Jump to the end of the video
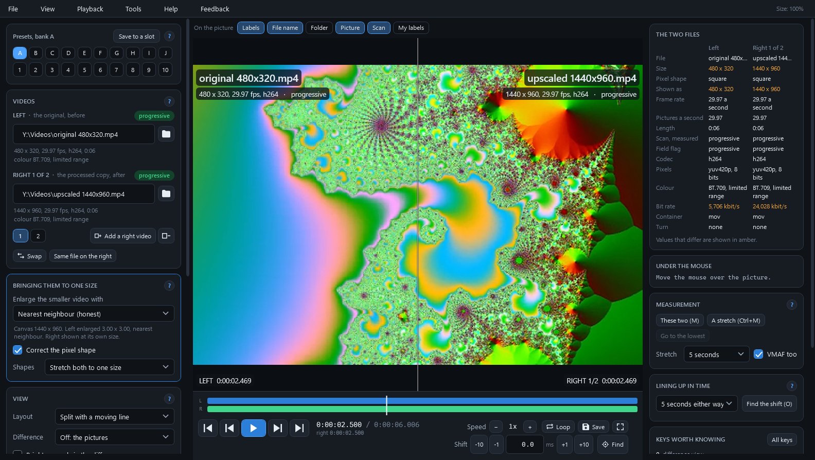This screenshot has width=815, height=460. (x=299, y=428)
